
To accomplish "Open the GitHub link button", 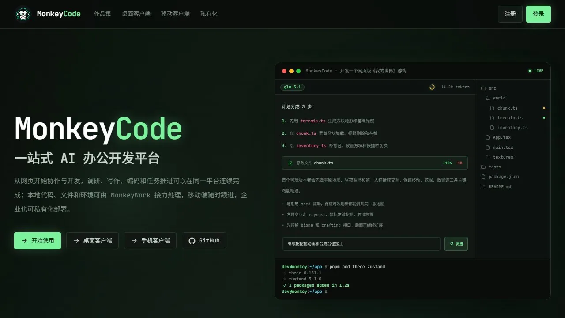I will pos(204,241).
